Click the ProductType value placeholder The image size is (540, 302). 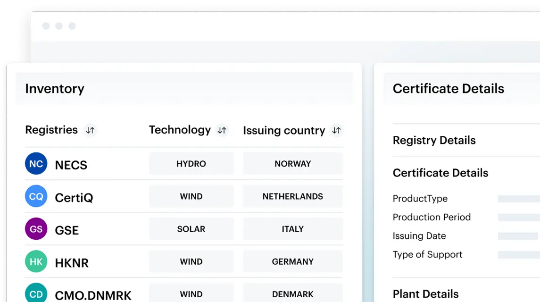pos(519,199)
